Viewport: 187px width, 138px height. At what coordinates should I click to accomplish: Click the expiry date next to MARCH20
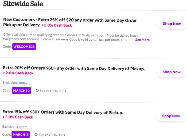point(53,91)
